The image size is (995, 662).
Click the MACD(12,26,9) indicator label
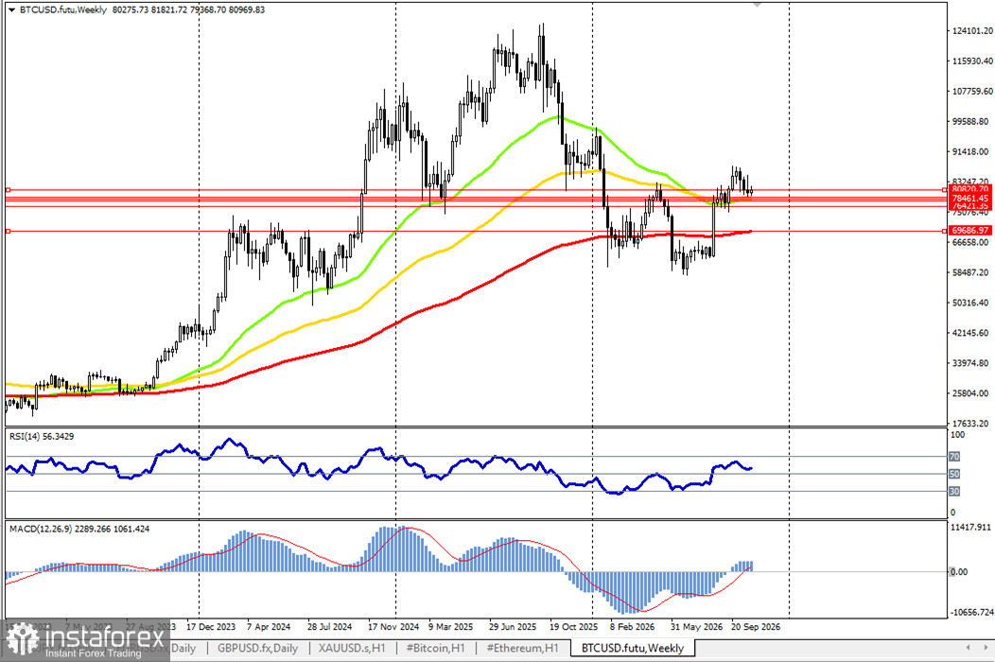pos(79,529)
